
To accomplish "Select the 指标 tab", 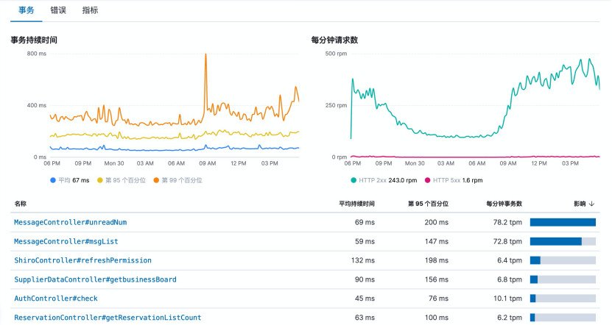I will [x=90, y=11].
